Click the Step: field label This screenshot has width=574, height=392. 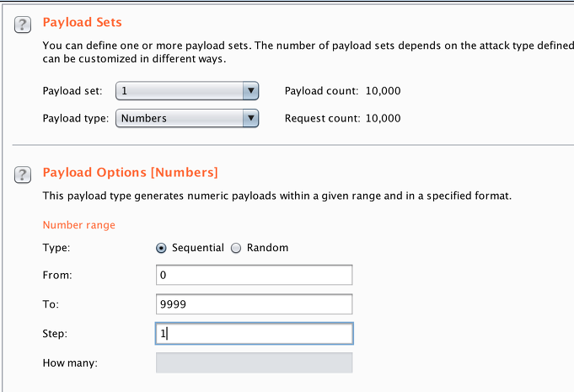pyautogui.click(x=55, y=334)
